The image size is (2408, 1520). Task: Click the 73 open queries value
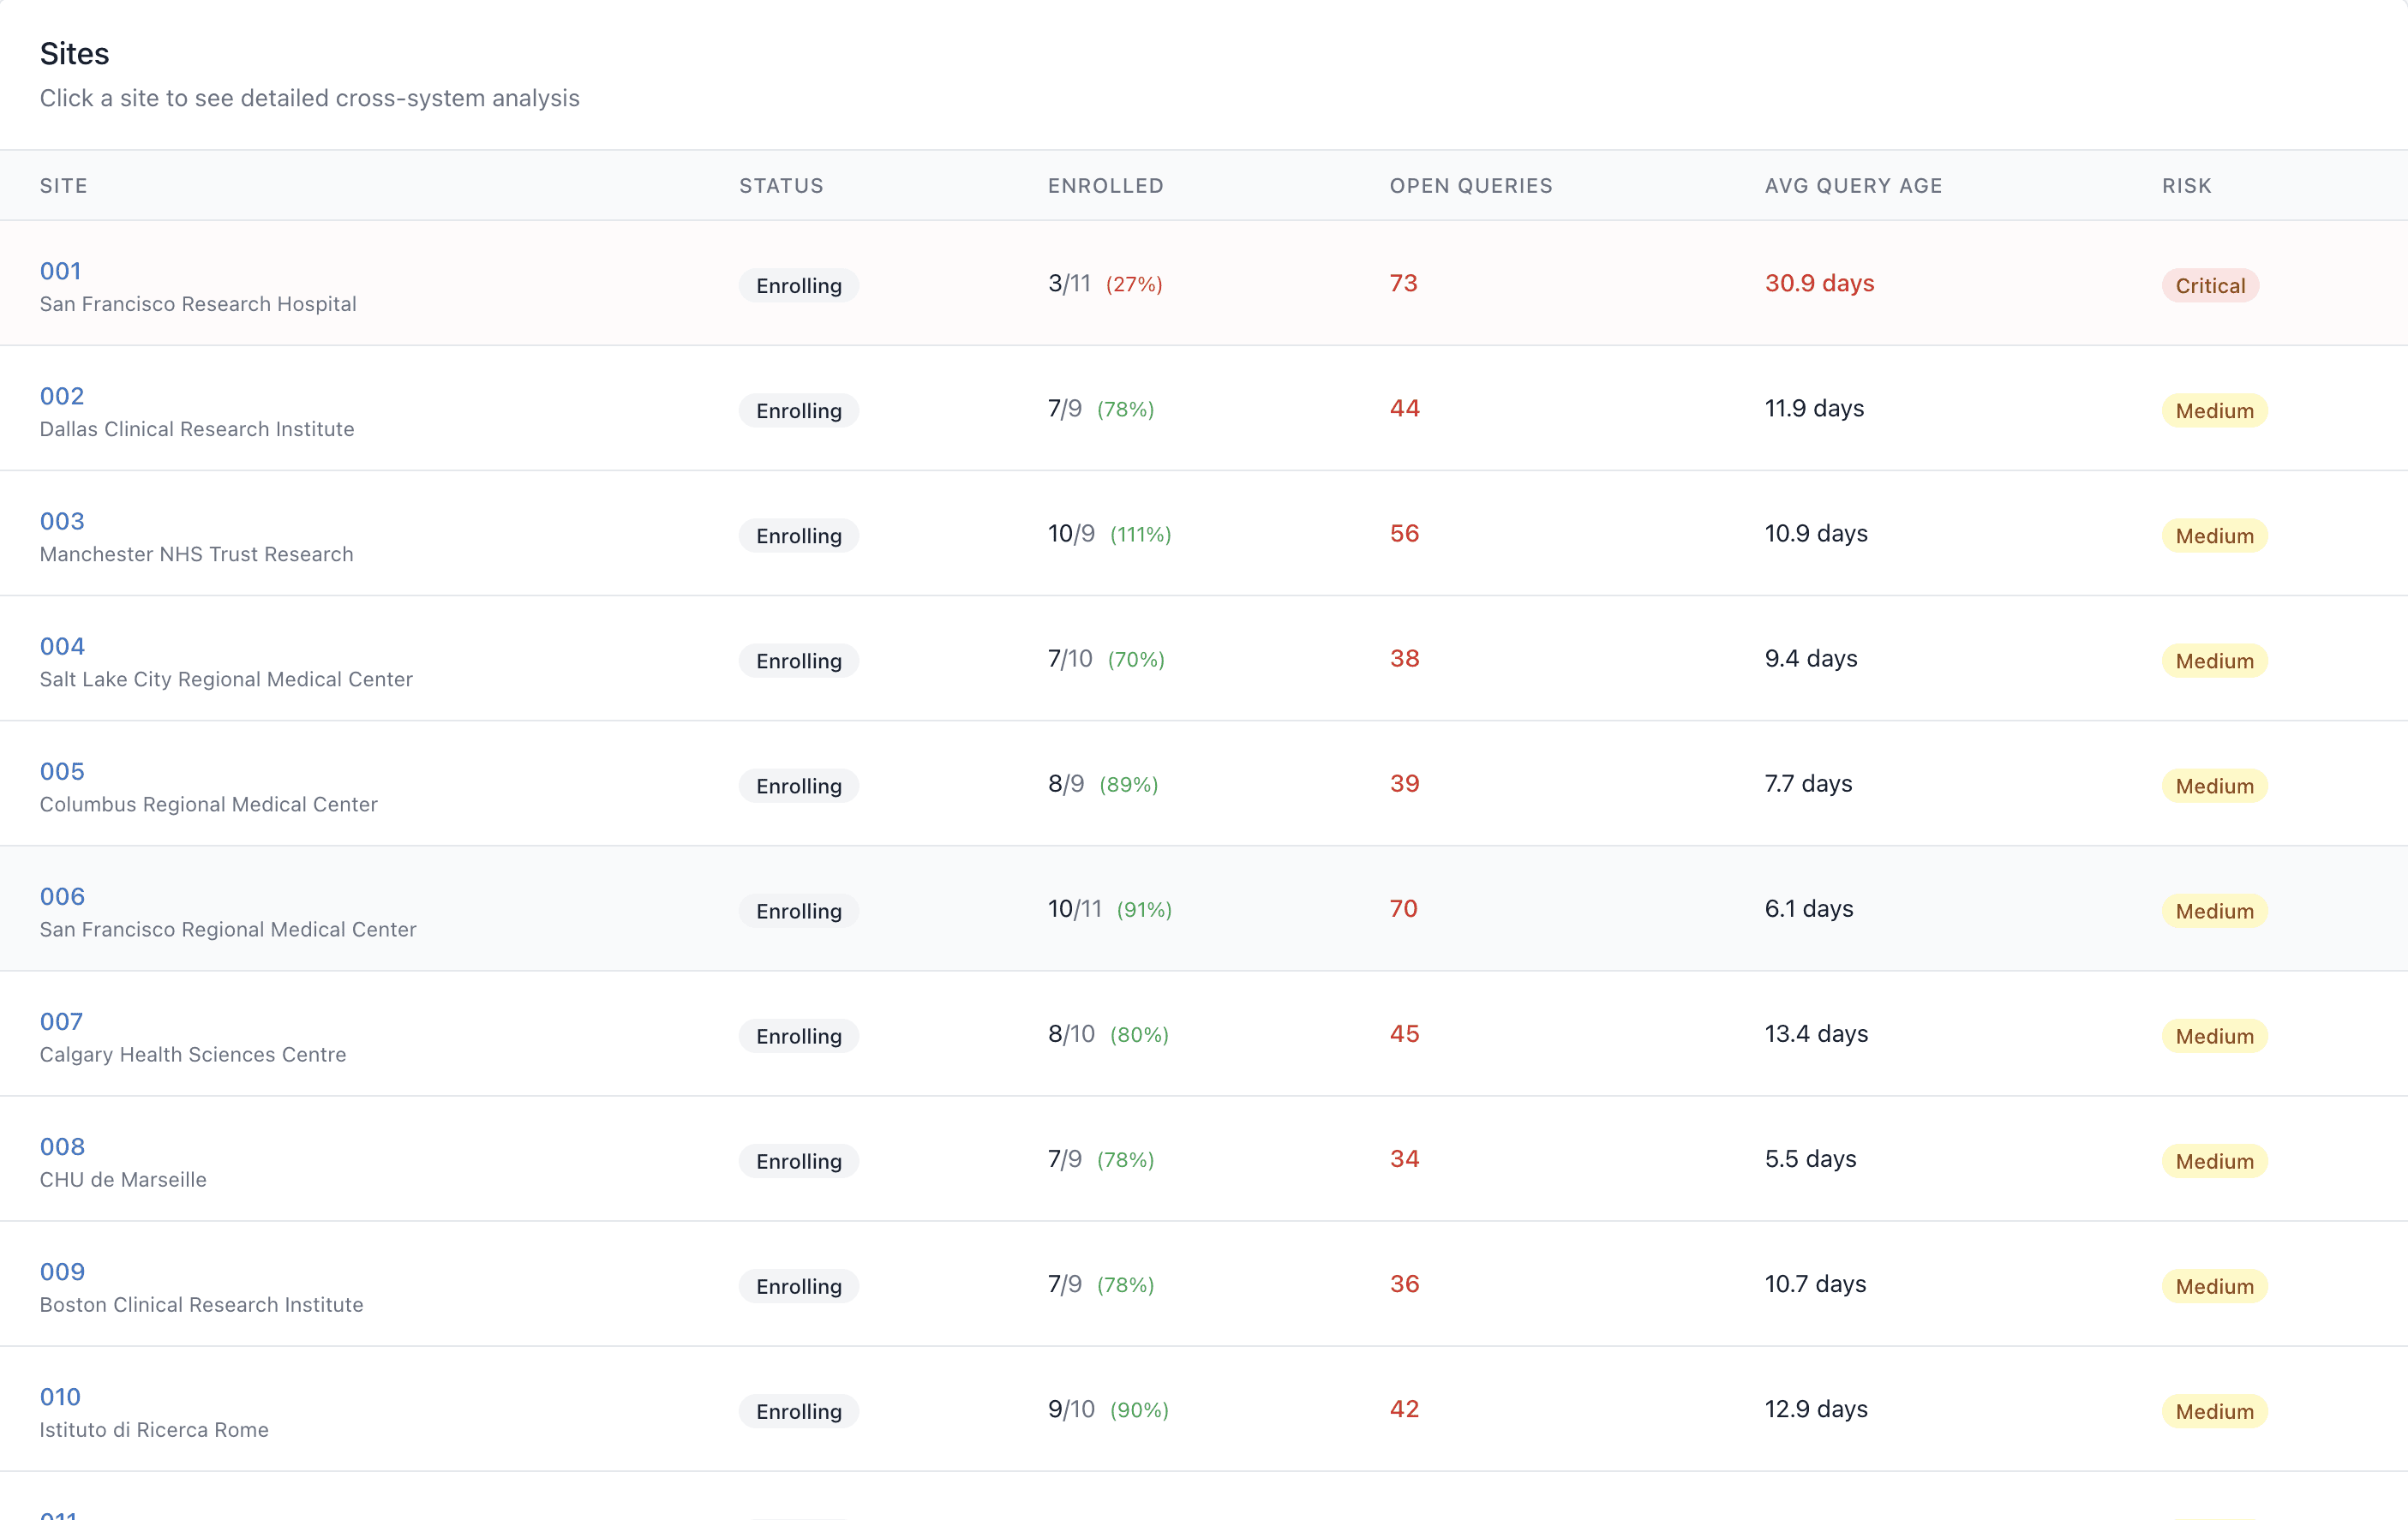pos(1403,284)
